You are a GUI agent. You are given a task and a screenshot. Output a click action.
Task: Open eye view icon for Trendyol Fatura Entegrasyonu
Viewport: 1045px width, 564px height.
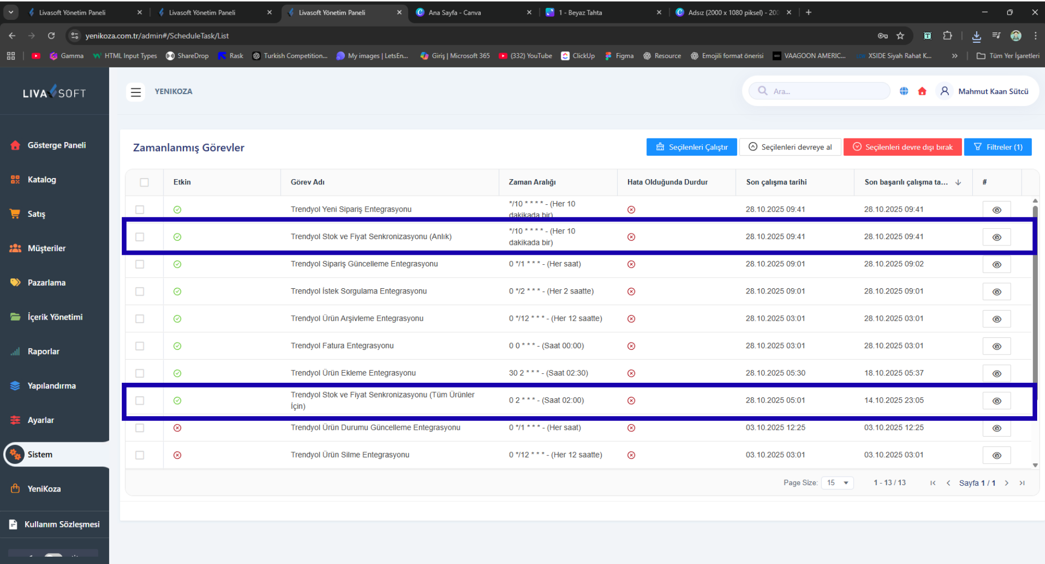point(996,346)
